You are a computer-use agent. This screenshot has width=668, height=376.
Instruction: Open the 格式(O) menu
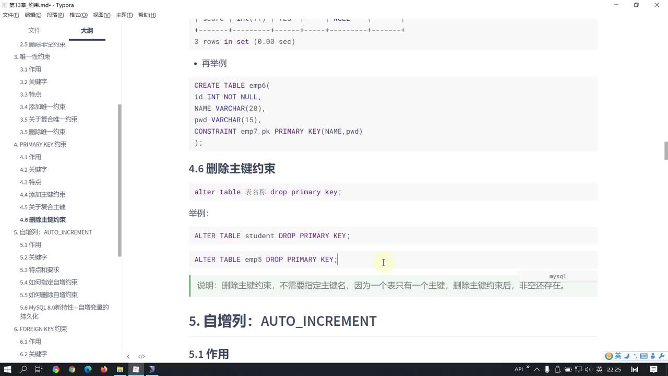(x=78, y=15)
